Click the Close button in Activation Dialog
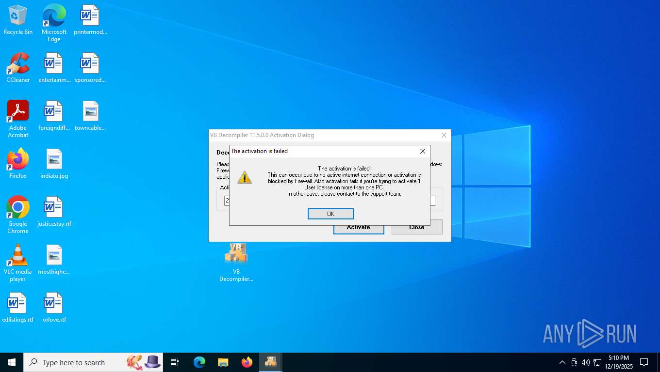The image size is (660, 372). click(417, 227)
